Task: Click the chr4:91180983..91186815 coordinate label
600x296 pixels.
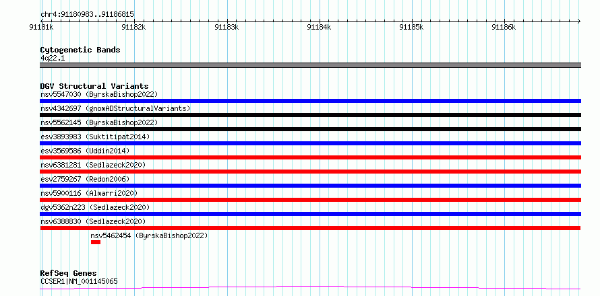Action: click(87, 15)
